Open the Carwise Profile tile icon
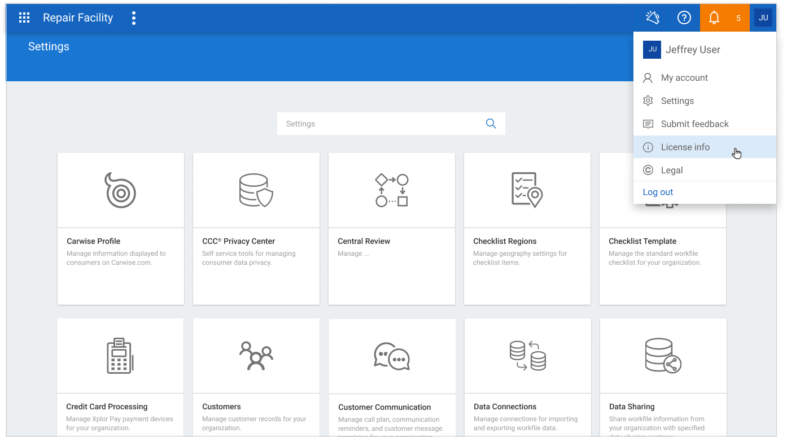Image resolution: width=787 pixels, height=437 pixels. (x=121, y=190)
